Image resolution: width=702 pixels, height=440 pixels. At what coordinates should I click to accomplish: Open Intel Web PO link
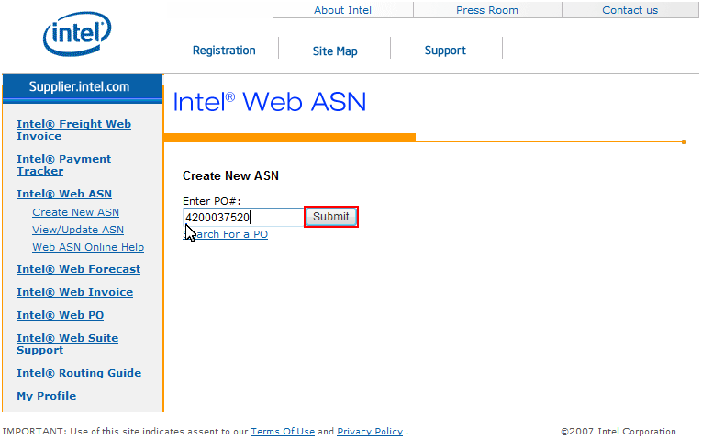60,315
